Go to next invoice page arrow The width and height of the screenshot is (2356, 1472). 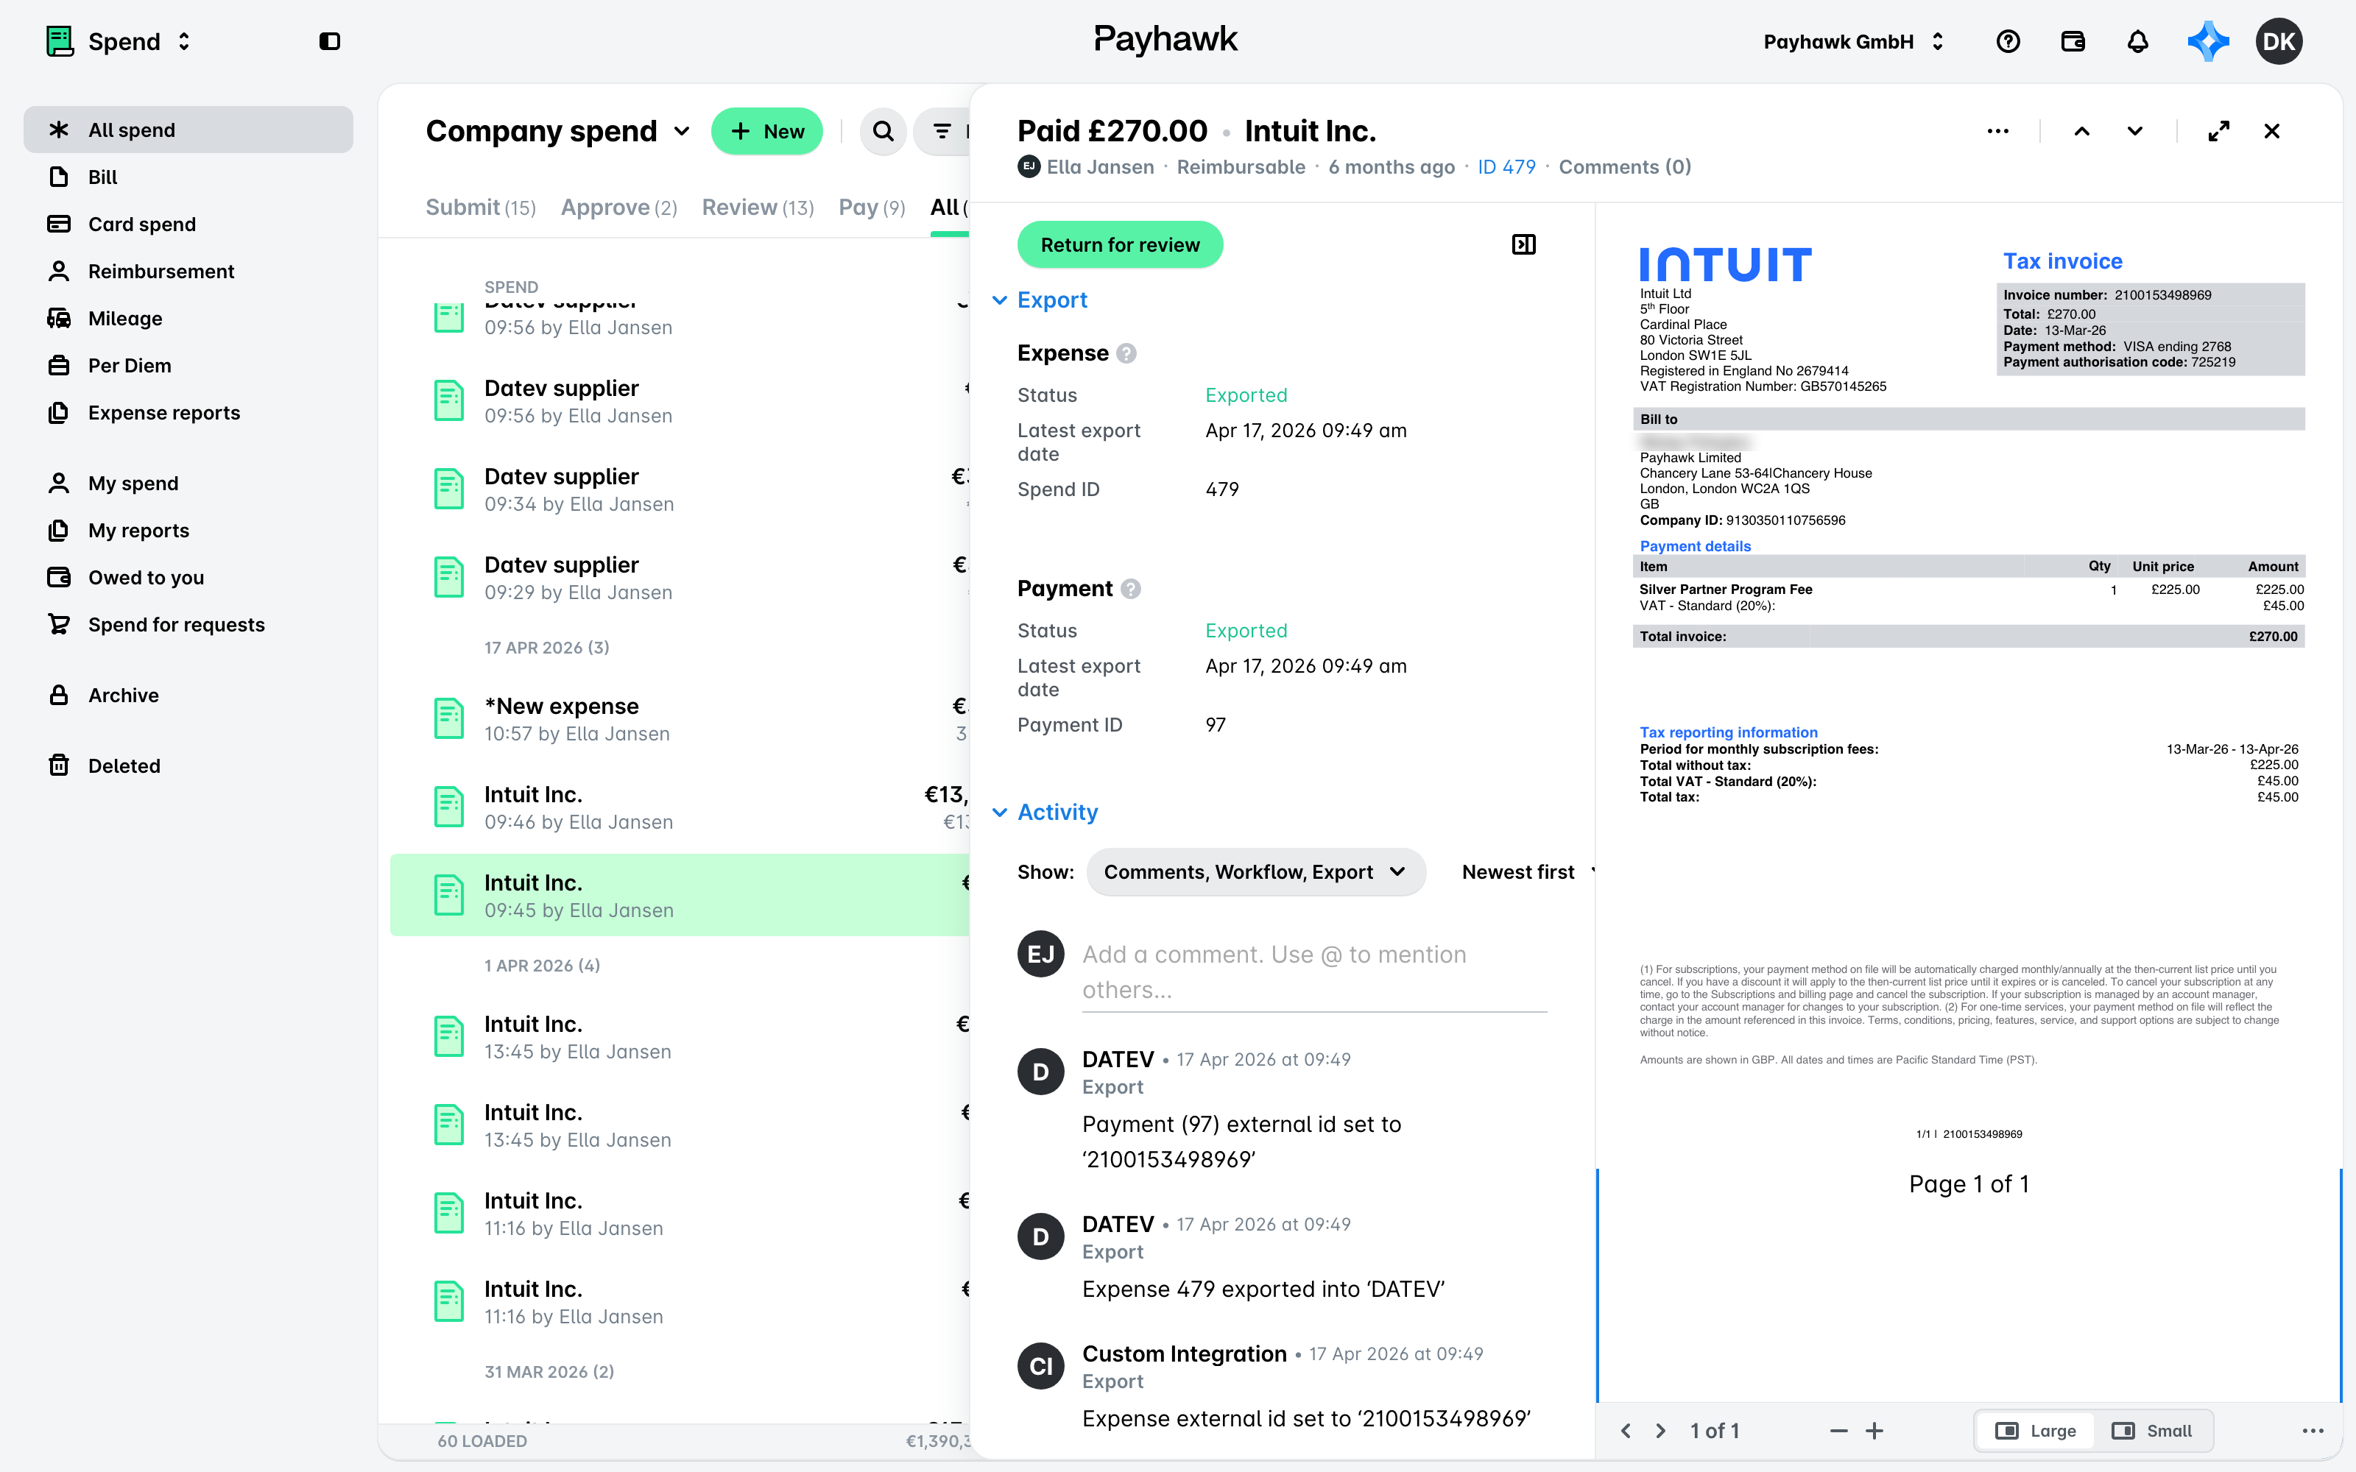[x=1661, y=1430]
